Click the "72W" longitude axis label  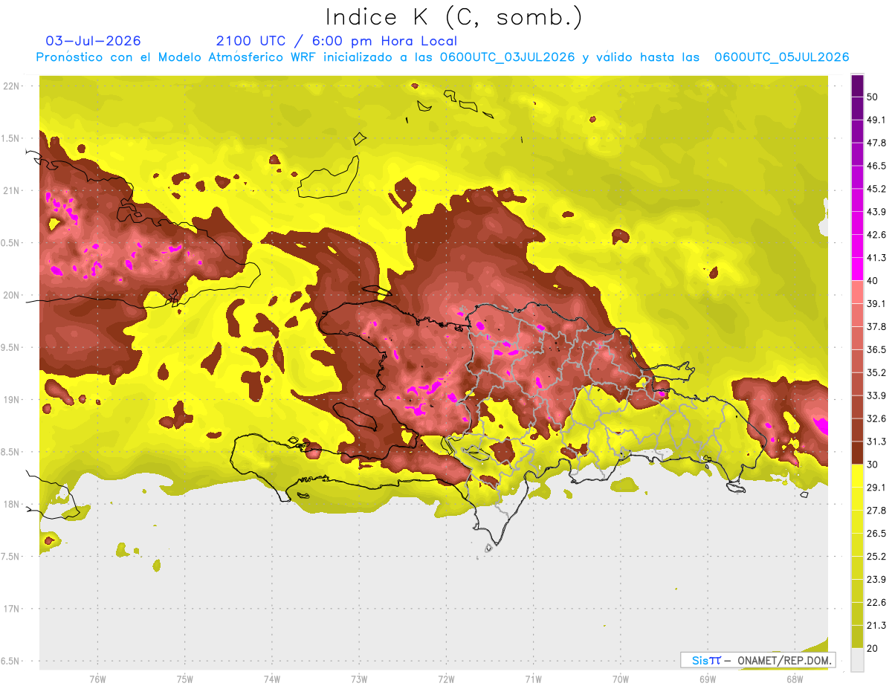point(446,679)
